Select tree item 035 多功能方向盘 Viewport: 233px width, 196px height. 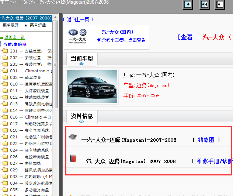click(x=29, y=190)
